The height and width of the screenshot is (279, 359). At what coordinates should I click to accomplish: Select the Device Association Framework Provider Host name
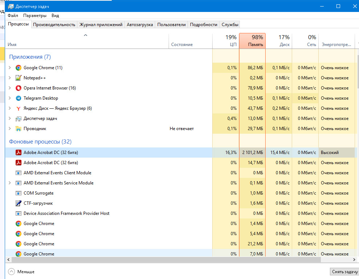coord(66,213)
